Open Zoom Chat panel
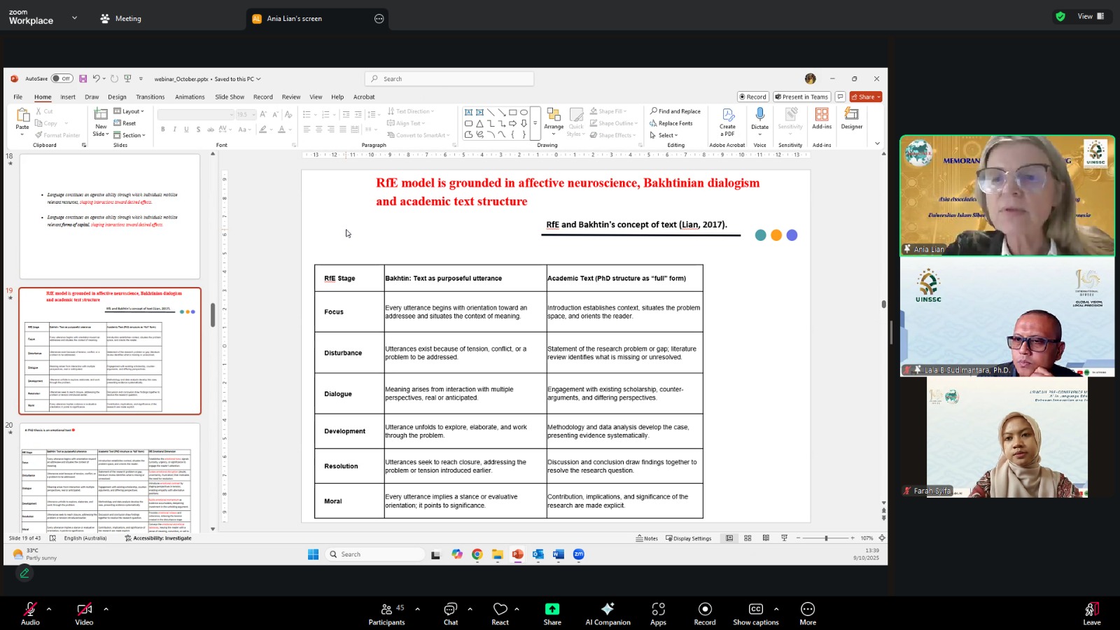Viewport: 1120px width, 630px height. [x=451, y=614]
